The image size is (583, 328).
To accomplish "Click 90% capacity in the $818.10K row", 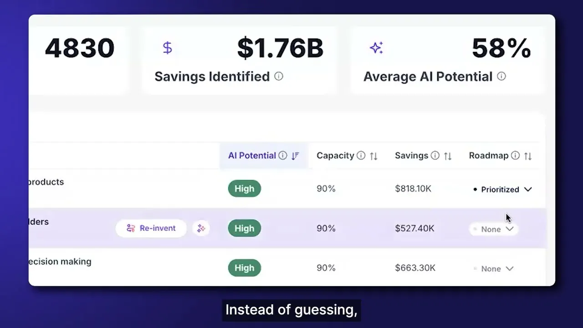I will click(x=326, y=189).
